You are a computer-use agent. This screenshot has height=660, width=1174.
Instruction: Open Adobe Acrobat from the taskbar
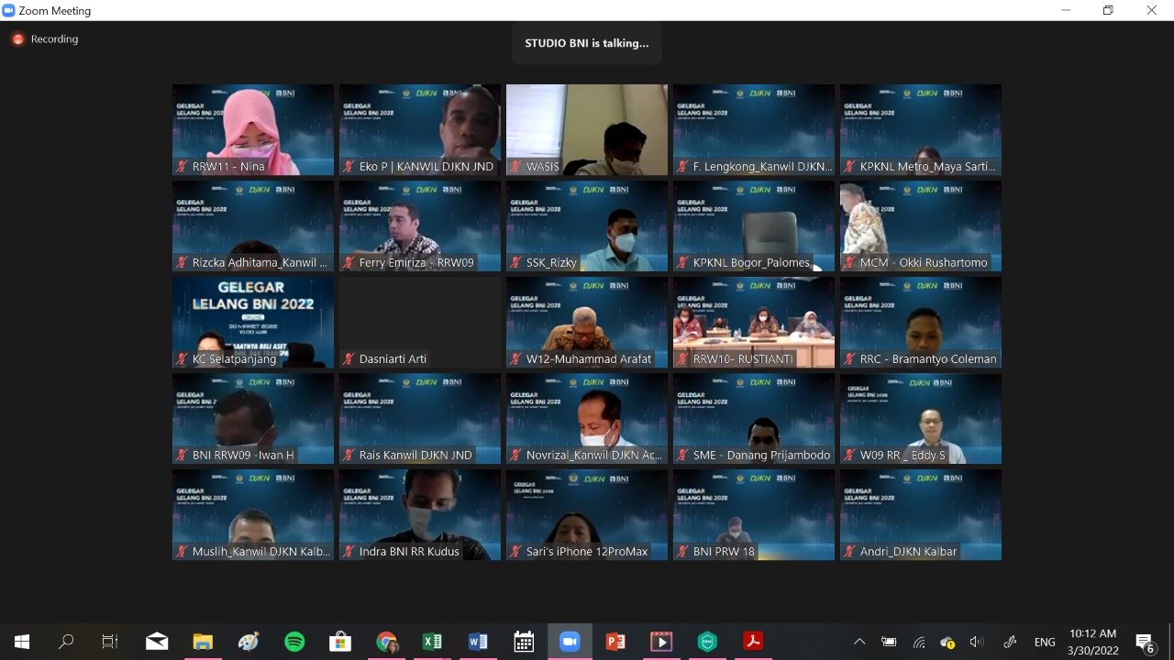753,642
